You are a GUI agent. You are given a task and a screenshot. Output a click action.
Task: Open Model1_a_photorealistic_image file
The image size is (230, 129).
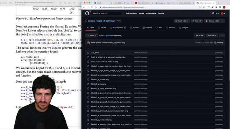click(111, 75)
